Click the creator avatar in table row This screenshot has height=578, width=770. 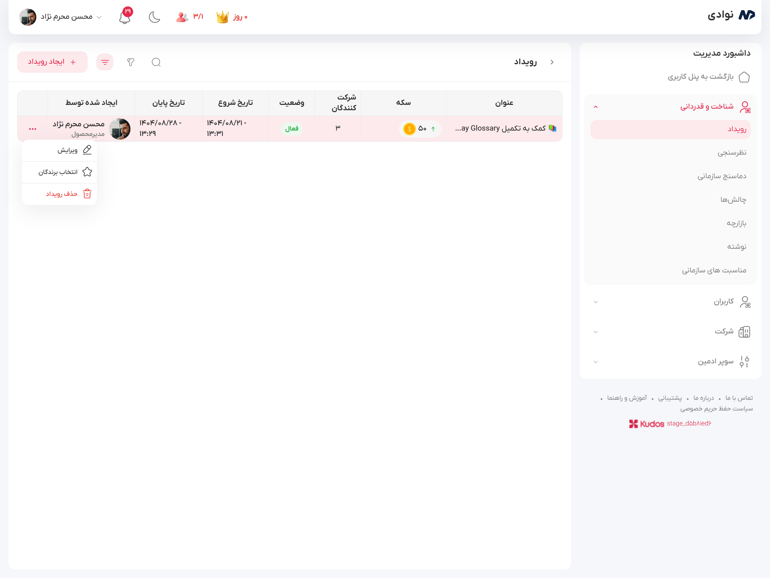pos(120,129)
